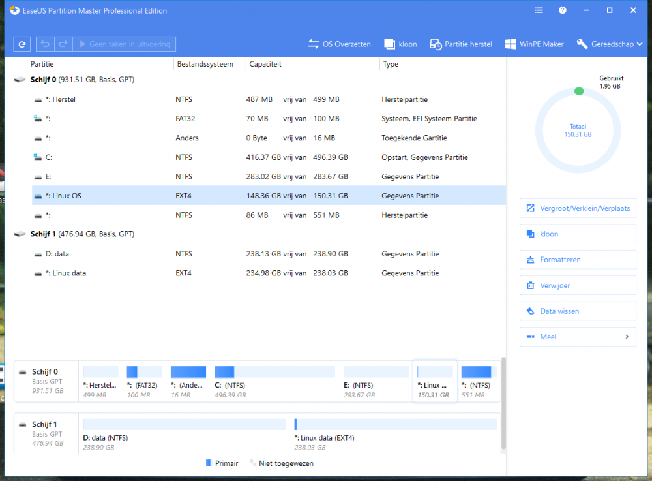
Task: Click the hamburger menu icon top right
Action: 539,10
